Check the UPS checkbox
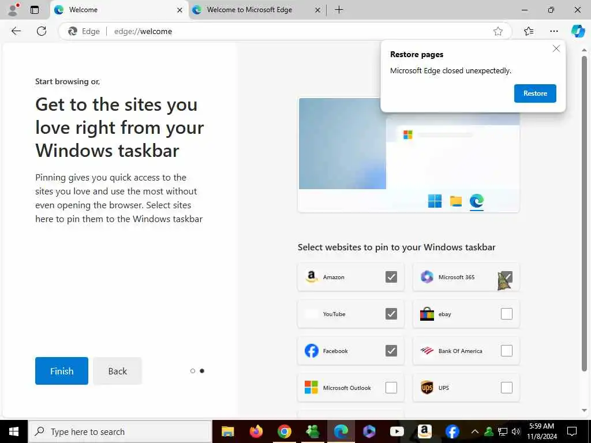 507,388
